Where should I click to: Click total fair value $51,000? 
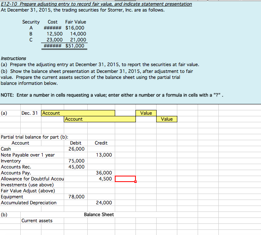(x=75, y=46)
